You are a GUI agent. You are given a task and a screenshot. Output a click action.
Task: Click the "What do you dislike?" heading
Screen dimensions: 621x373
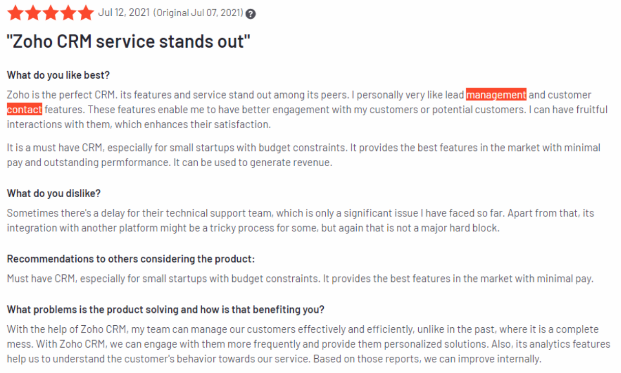coord(54,193)
